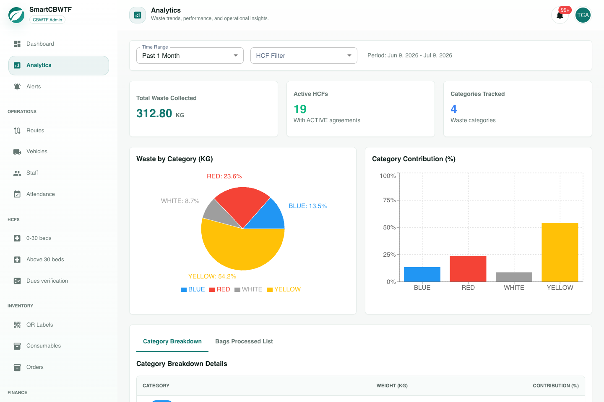
Task: Click the RED: 23.6% pie label
Action: coord(224,176)
